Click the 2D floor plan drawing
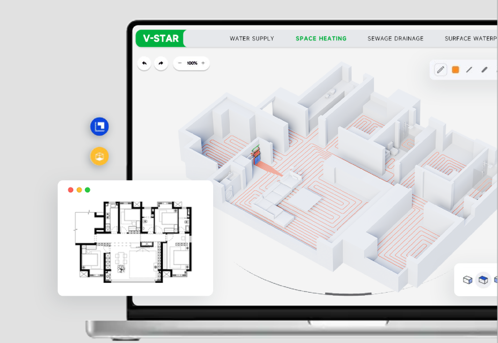This screenshot has width=498, height=343. pos(133,242)
